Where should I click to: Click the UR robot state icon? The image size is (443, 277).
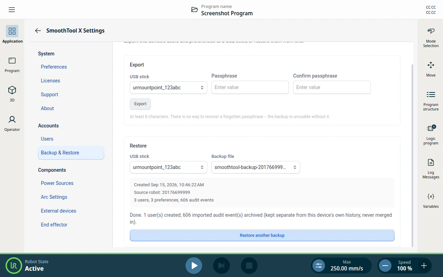(14, 266)
